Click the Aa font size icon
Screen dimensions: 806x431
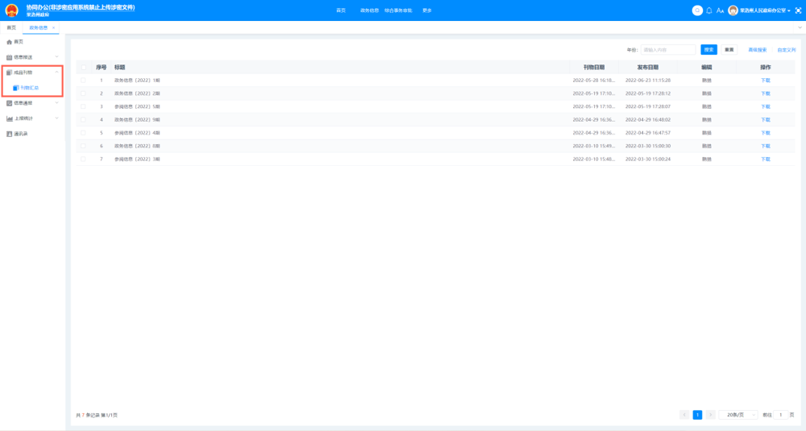point(721,10)
